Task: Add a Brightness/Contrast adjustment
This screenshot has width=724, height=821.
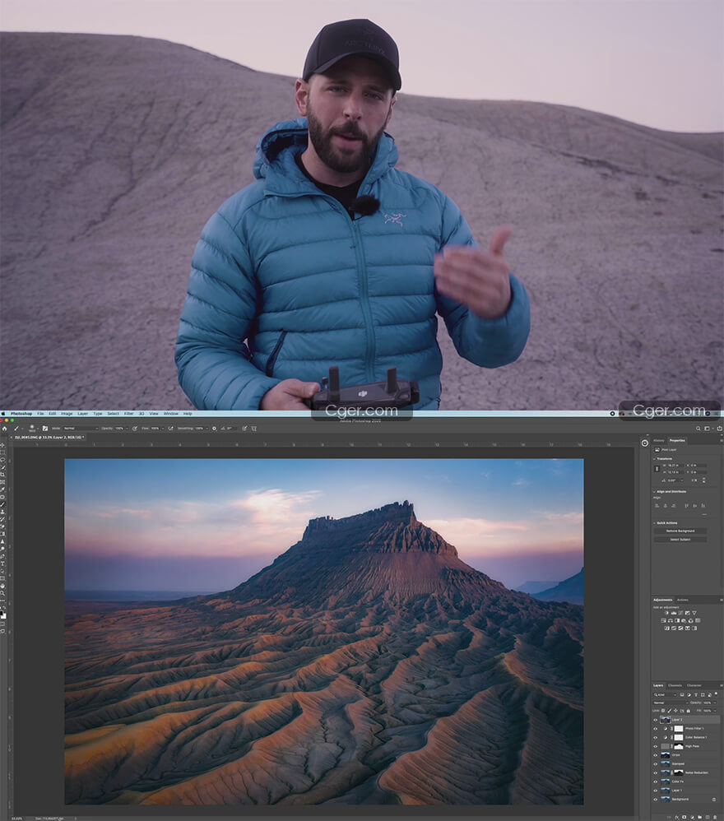Action: (x=666, y=613)
